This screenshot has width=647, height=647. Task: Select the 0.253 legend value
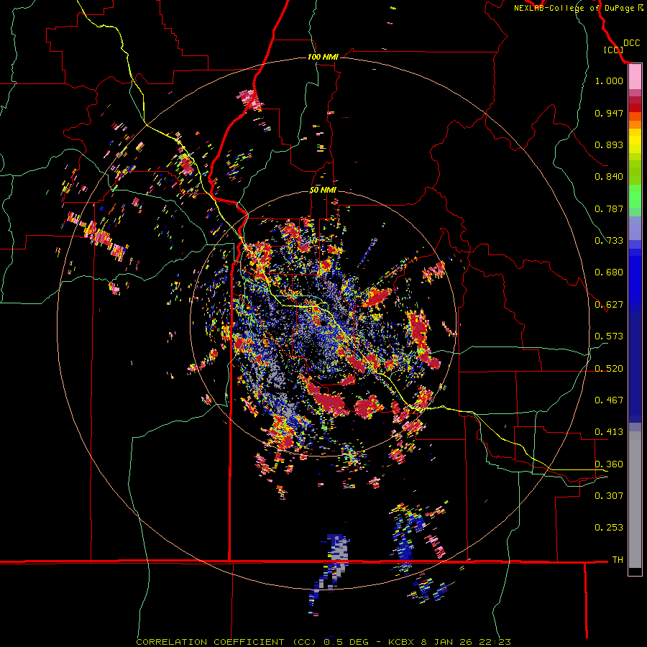click(x=609, y=528)
